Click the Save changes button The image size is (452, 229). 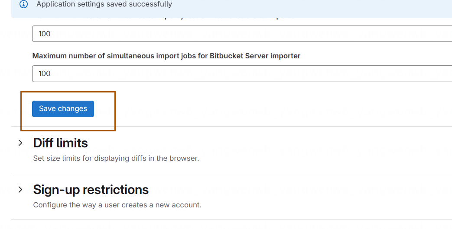click(x=63, y=109)
